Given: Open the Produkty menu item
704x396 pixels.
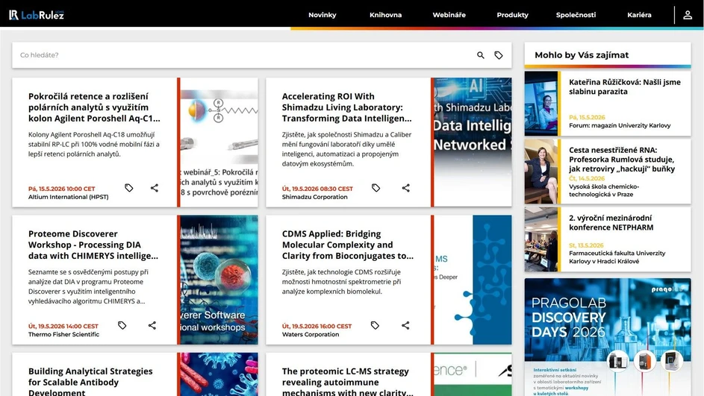Looking at the screenshot, I should coord(512,15).
